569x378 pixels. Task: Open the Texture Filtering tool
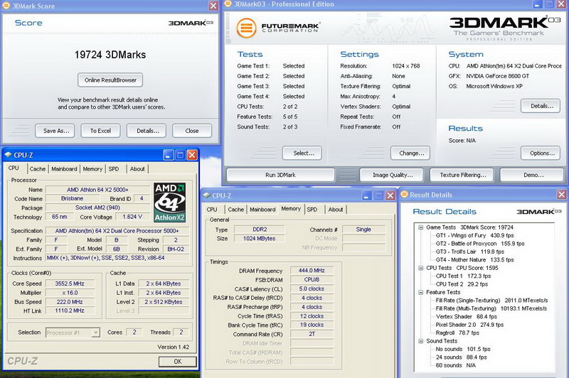[x=462, y=175]
